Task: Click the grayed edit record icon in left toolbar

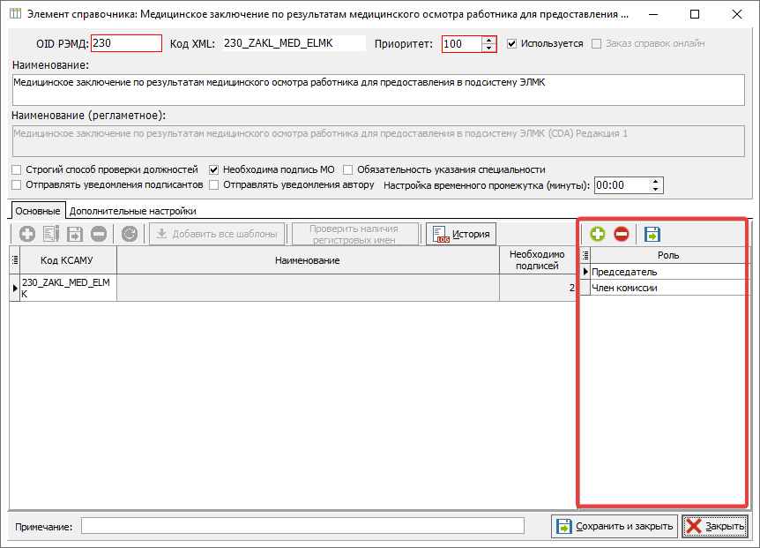Action: click(51, 234)
